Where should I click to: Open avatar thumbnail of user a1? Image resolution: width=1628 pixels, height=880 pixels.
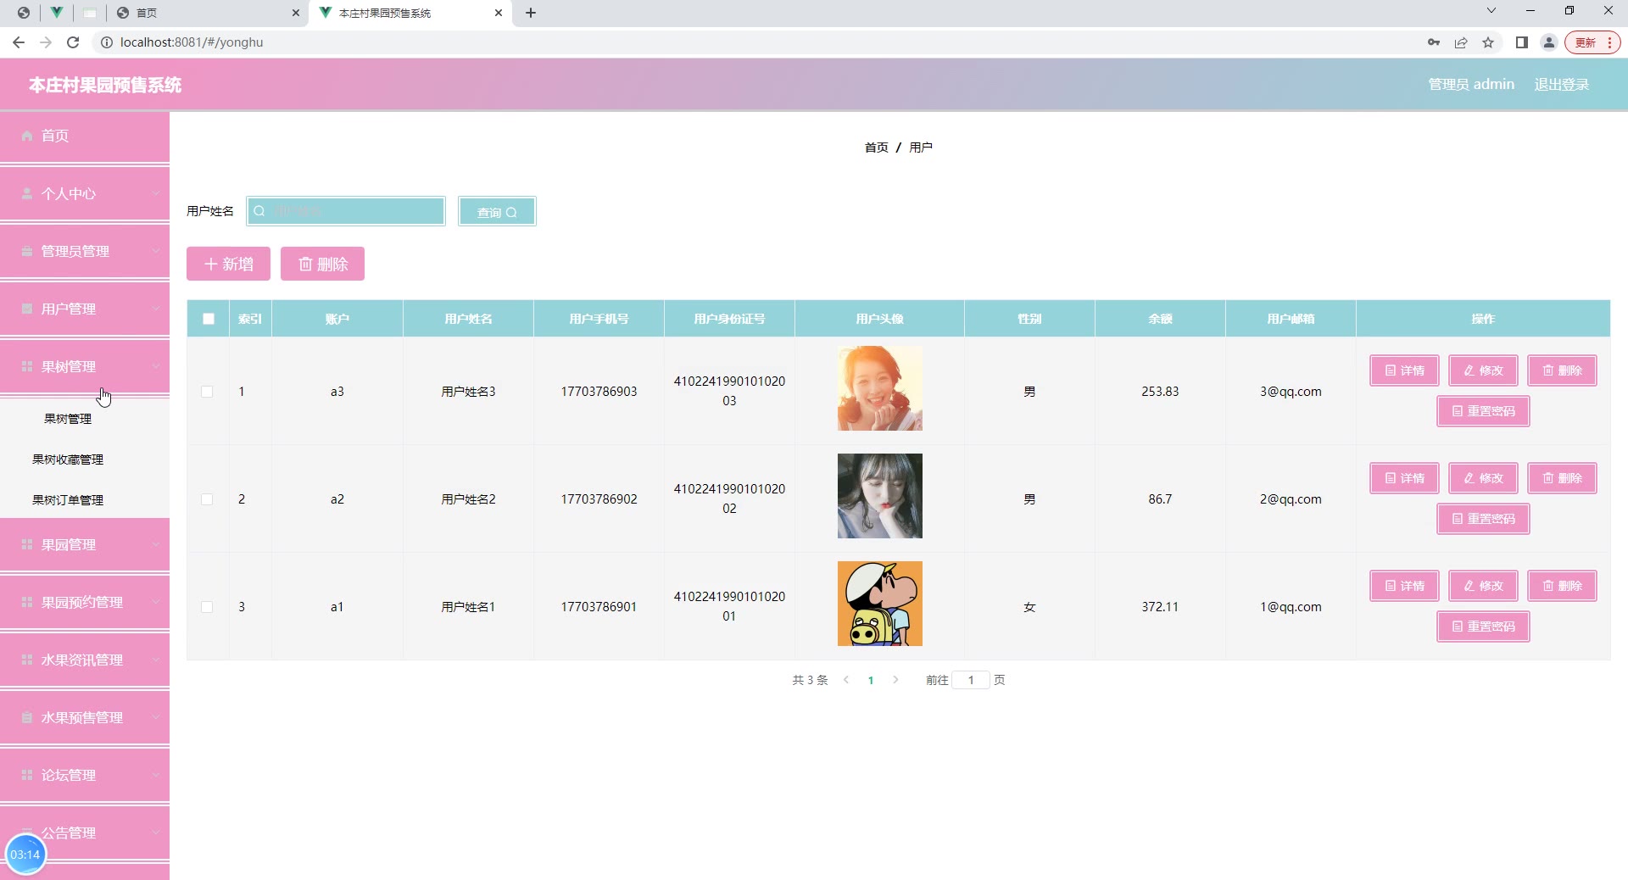(x=880, y=604)
